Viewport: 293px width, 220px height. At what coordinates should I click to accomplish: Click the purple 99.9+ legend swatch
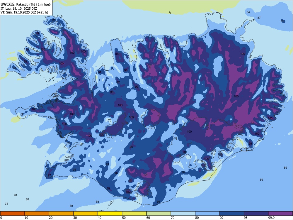[x=280, y=214]
